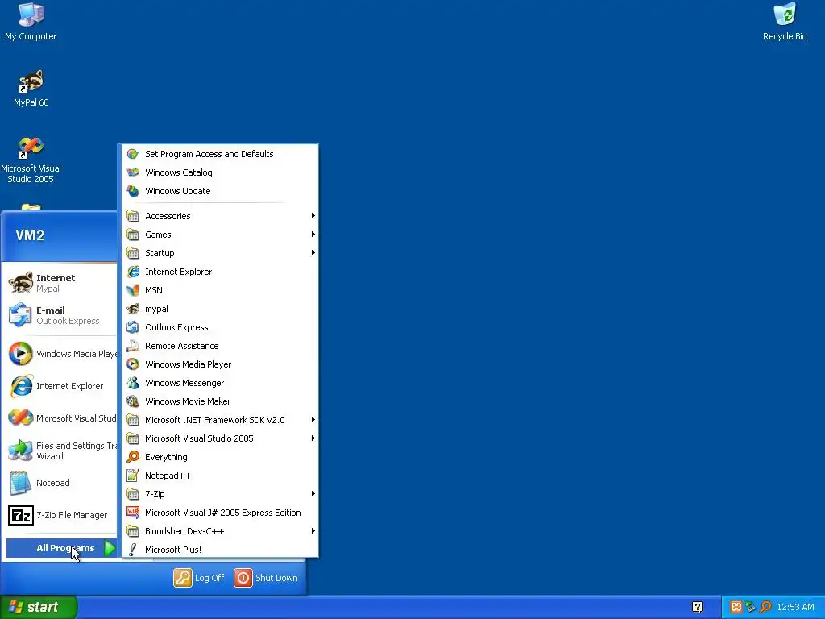Click the Windows Movie Maker reel icon
The height and width of the screenshot is (619, 825).
[133, 401]
